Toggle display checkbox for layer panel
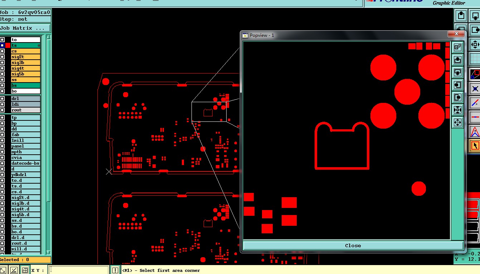Screen dimensions: 480x274 coord(2,146)
